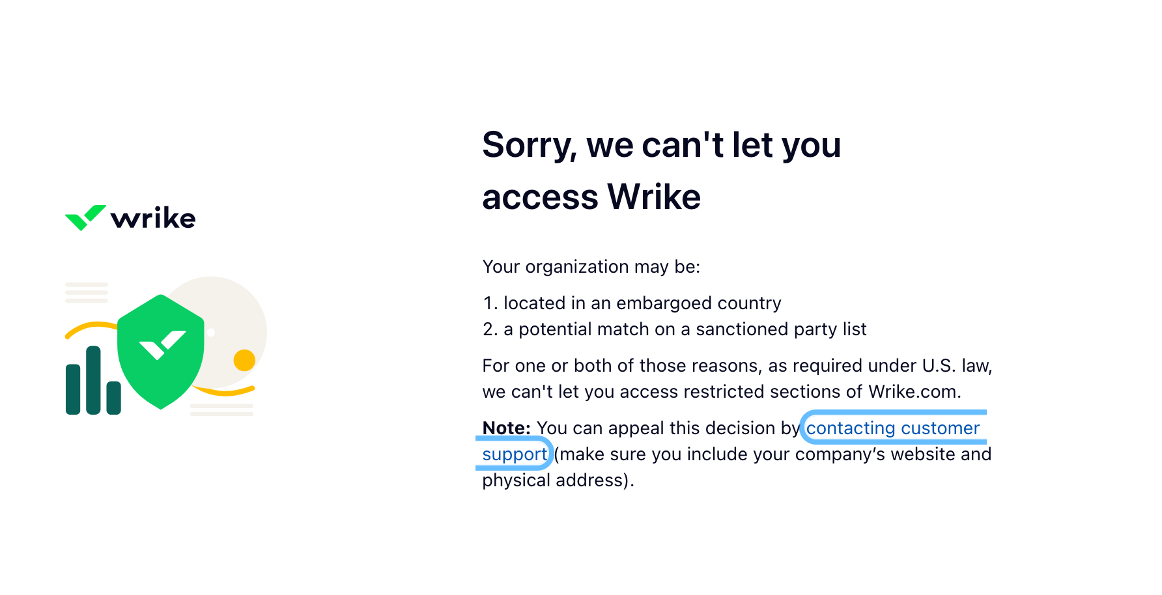Click the 'access Wrike' heading line

point(591,197)
